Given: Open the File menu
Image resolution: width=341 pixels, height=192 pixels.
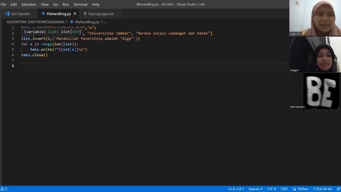Looking at the screenshot, I should coord(3,4).
